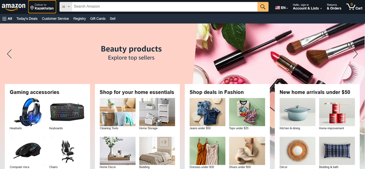The width and height of the screenshot is (365, 169).
Task: Open Today's Deals in navigation bar
Action: coord(27,19)
